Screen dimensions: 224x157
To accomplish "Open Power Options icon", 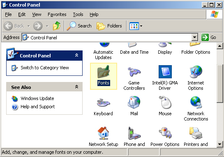I will [165, 133].
